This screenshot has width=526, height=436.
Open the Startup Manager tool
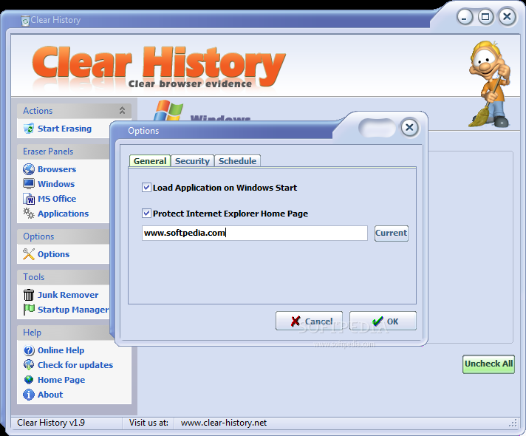pos(73,310)
